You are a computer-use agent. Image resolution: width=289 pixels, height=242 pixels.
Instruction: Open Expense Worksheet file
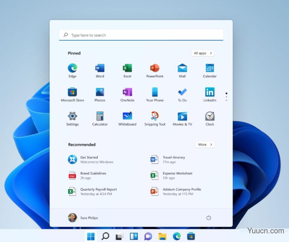pos(172,175)
